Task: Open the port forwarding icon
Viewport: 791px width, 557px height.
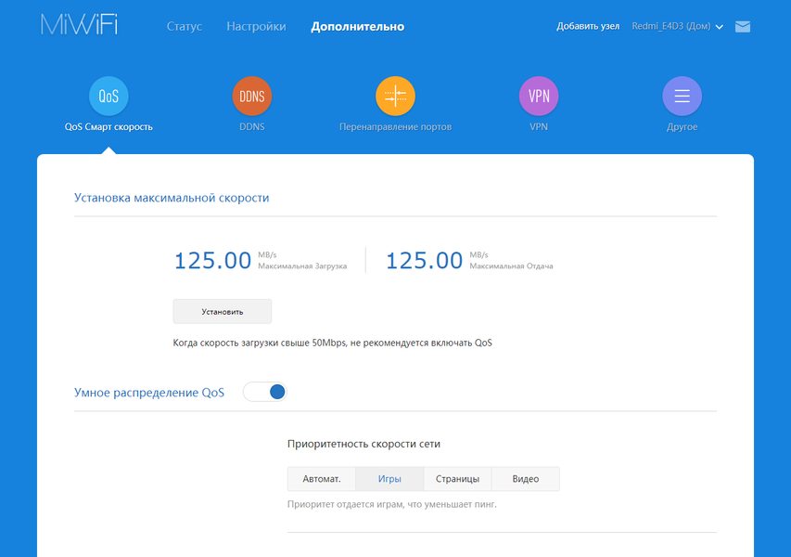Action: click(x=395, y=96)
